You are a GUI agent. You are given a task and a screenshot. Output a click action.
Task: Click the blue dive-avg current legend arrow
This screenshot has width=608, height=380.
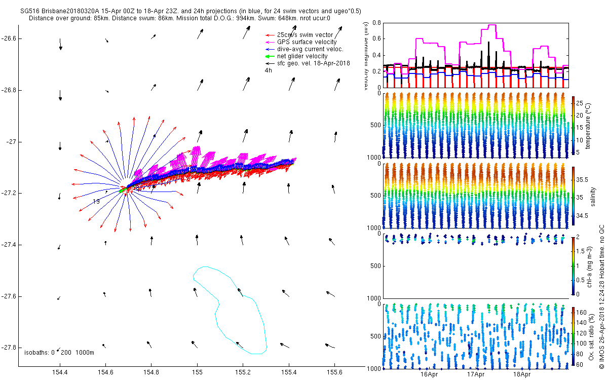(271, 49)
